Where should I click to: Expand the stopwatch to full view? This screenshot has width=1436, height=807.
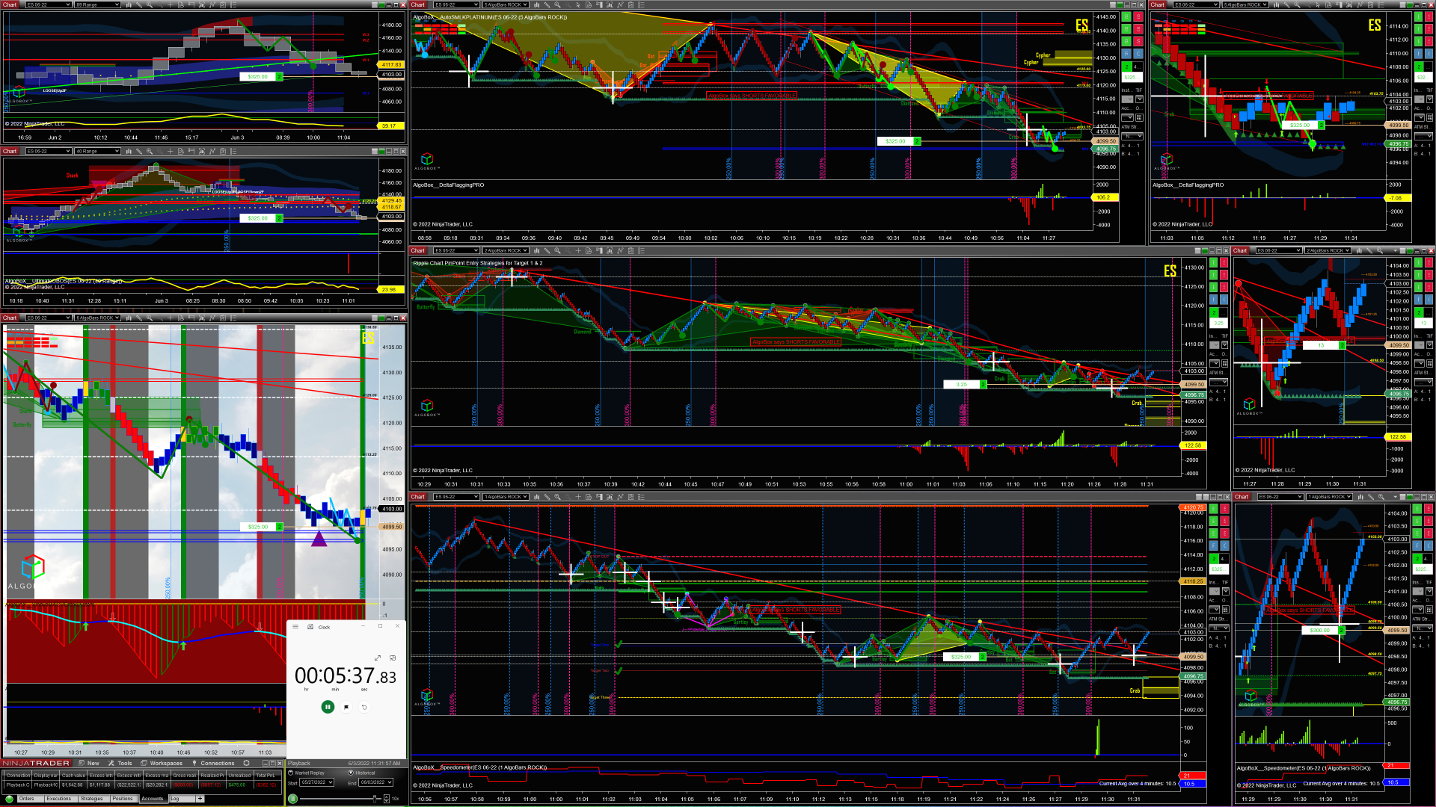tap(378, 658)
